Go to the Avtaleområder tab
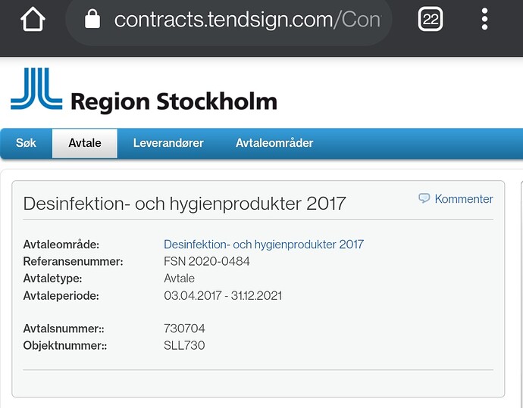Viewport: 523px width, 408px height. click(274, 143)
